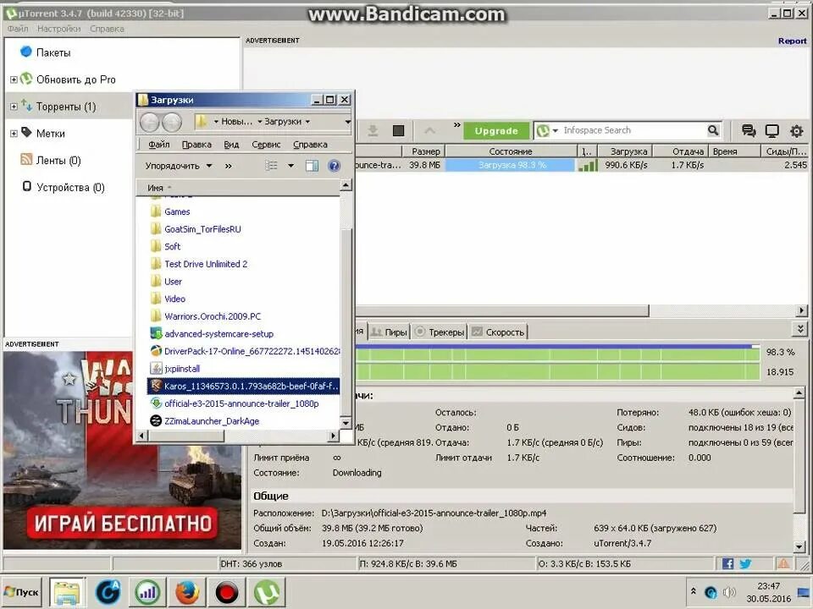Click the remote monitor icon
The width and height of the screenshot is (813, 609).
[x=772, y=130]
